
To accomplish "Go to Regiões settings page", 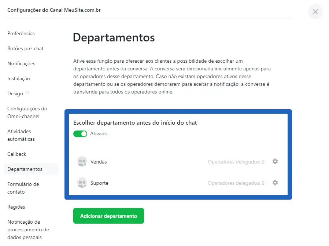I will (16, 207).
